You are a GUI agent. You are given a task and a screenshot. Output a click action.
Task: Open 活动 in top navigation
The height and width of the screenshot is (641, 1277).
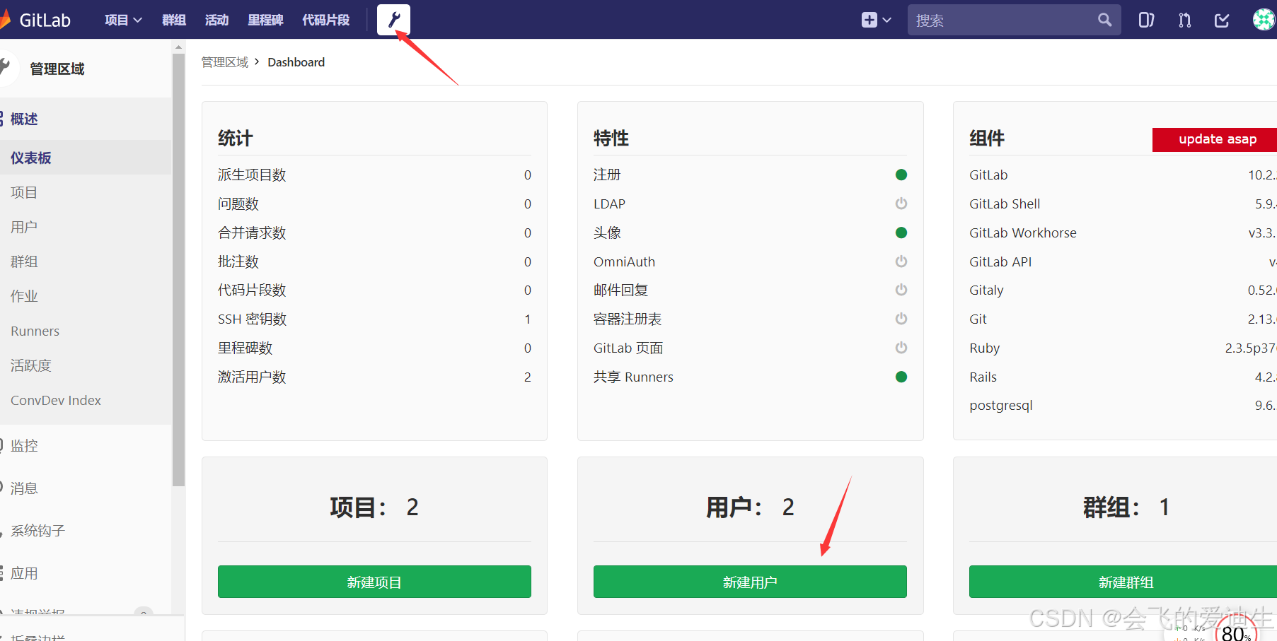coord(216,20)
